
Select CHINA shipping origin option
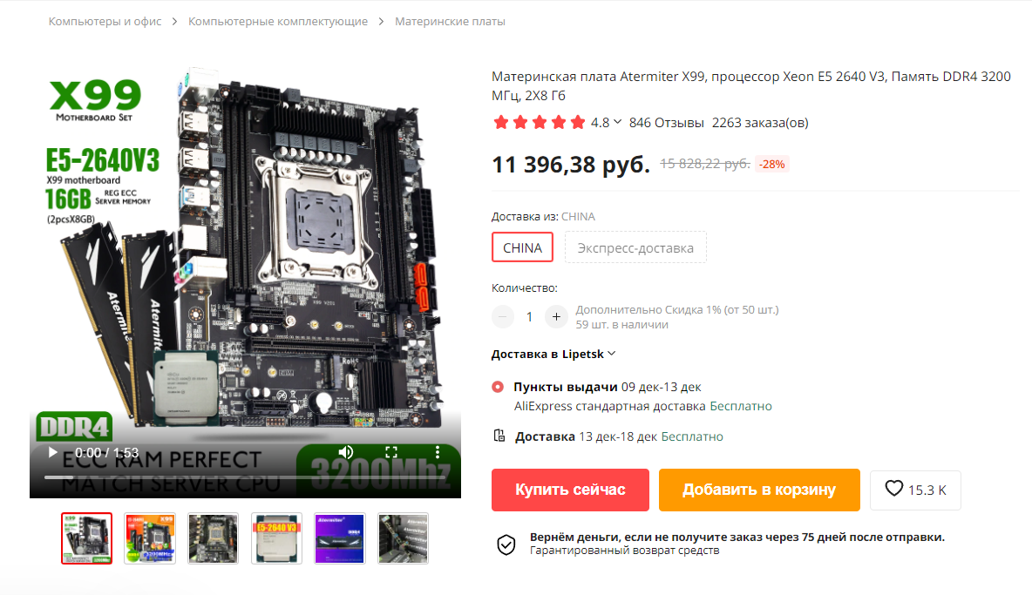pyautogui.click(x=523, y=248)
